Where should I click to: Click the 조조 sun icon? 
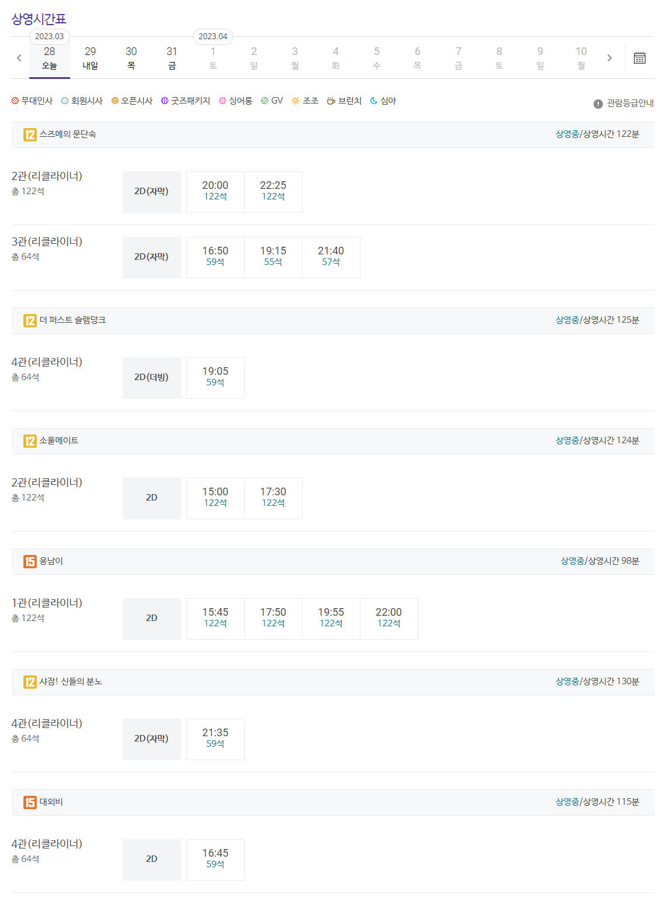pos(296,101)
